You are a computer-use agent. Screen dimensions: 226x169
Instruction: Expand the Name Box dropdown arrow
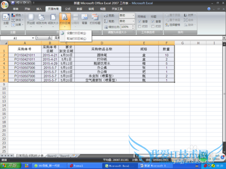33,38
